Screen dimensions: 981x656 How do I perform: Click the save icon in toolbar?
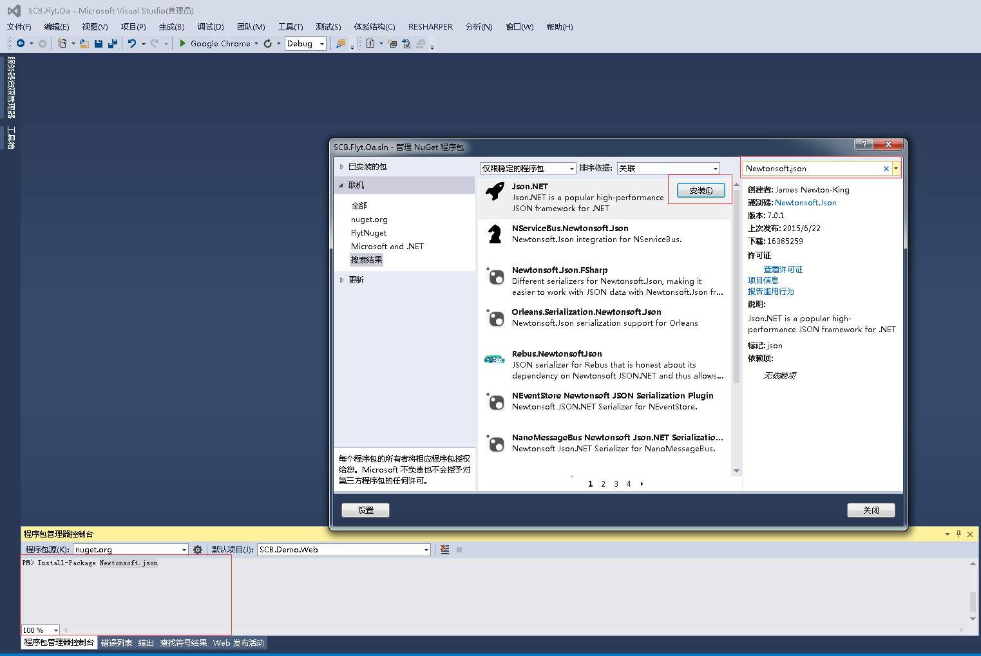[x=99, y=44]
